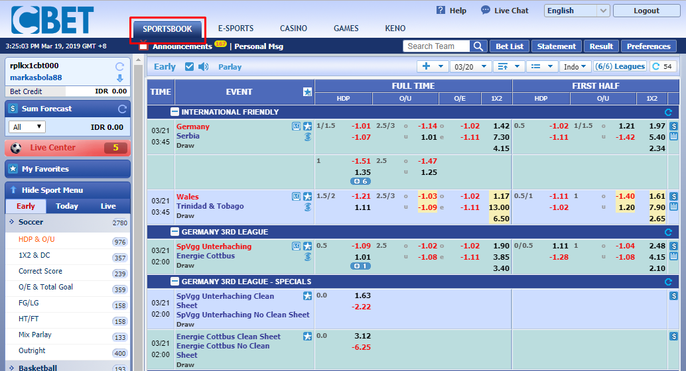
Task: Open My Favorites
Action: (68, 169)
